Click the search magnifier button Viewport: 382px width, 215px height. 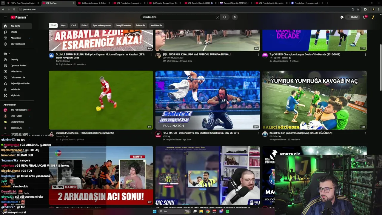[225, 17]
